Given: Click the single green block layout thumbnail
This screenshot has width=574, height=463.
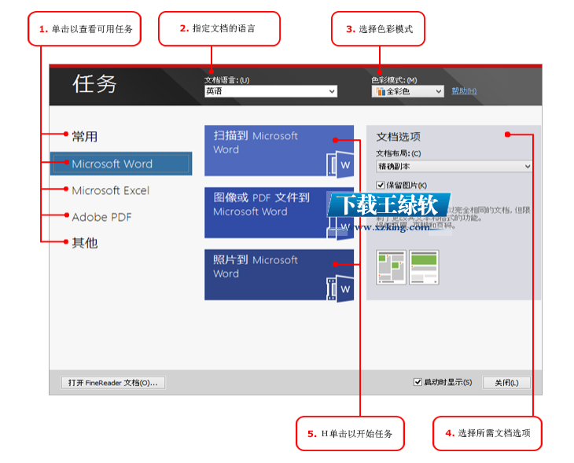Looking at the screenshot, I should pos(424,267).
